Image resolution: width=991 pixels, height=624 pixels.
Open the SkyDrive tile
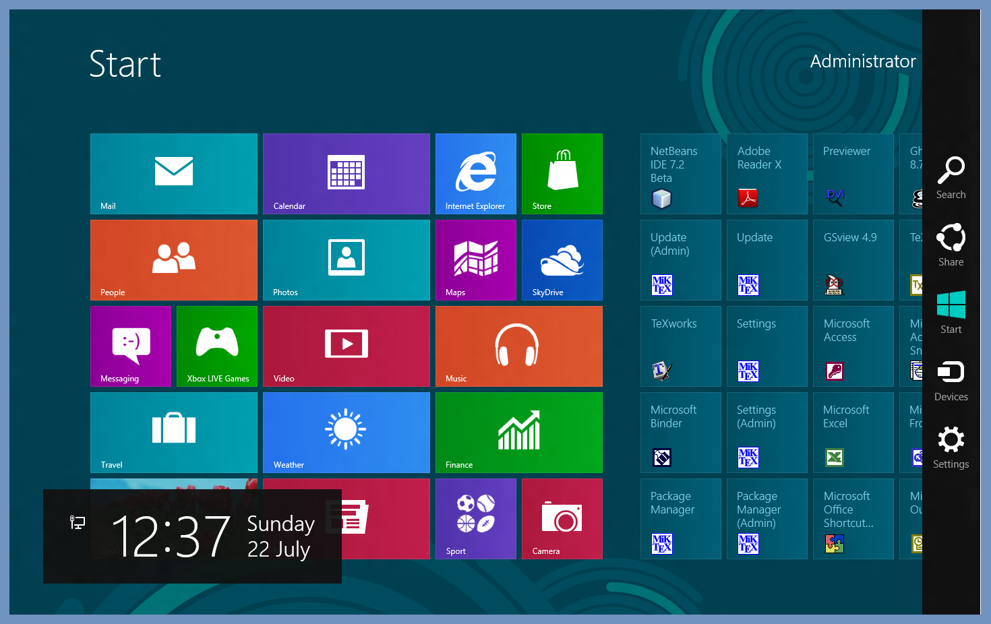coord(562,260)
